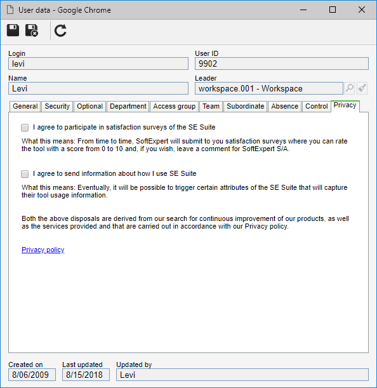Select the Optional tab
This screenshot has height=388, width=377.
point(89,107)
